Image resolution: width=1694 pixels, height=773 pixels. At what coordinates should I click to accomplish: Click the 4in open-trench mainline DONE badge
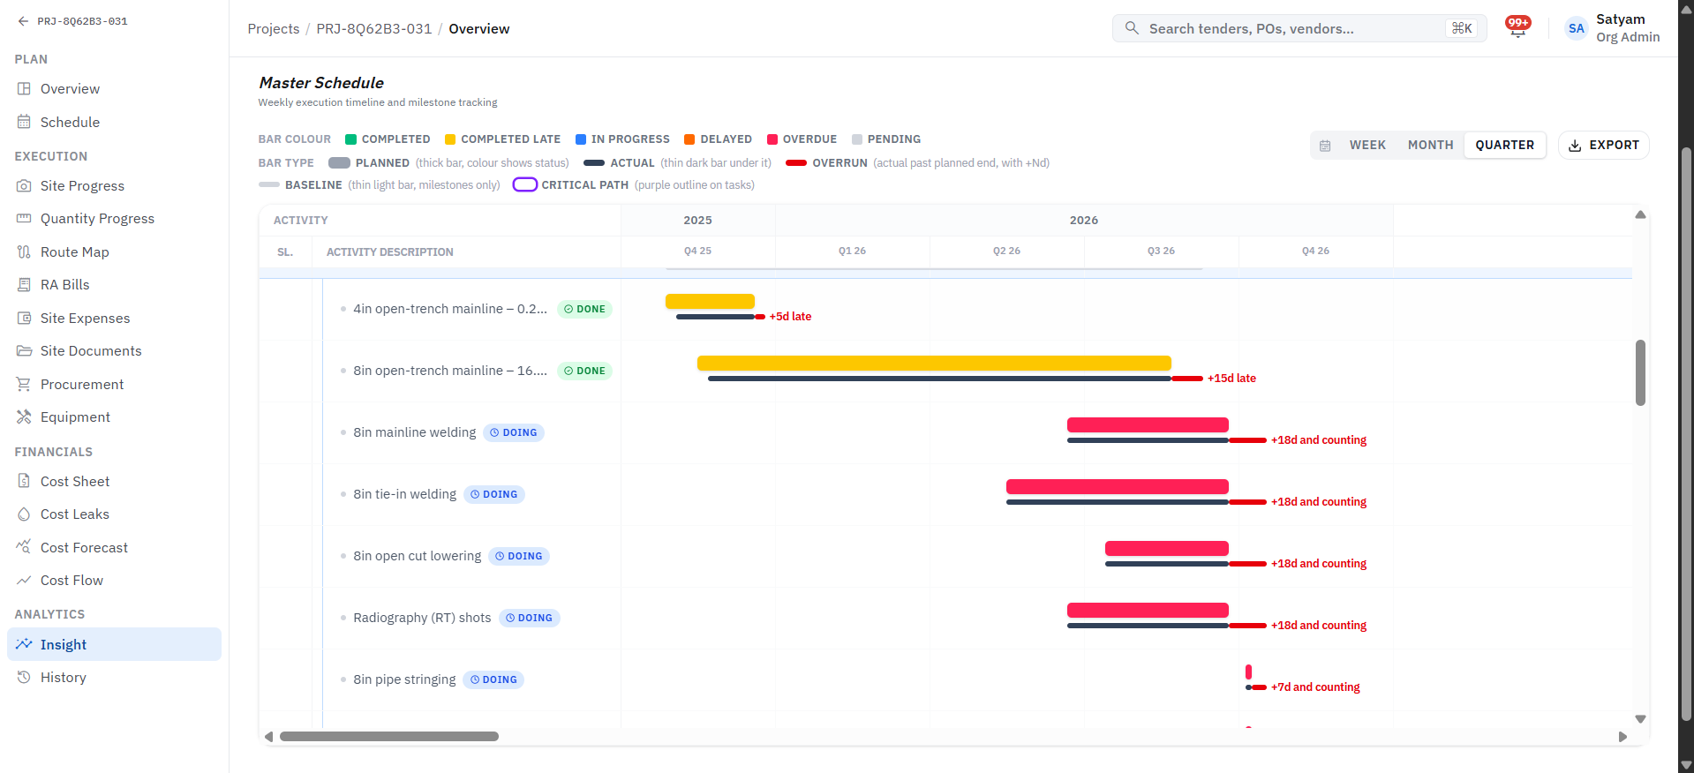[x=584, y=309]
